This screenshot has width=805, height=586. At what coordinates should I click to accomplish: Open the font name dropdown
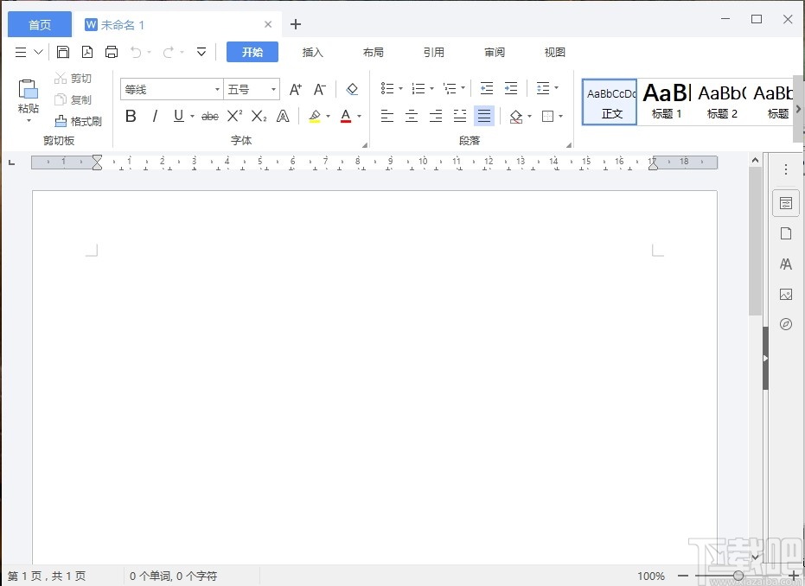216,89
